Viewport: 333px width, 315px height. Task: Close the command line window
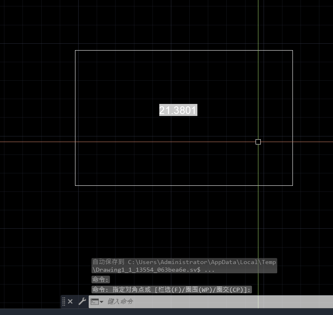[x=70, y=301]
